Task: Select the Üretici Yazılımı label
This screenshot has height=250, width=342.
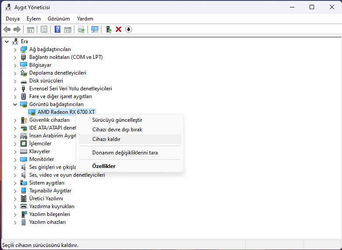Action: pyautogui.click(x=46, y=199)
